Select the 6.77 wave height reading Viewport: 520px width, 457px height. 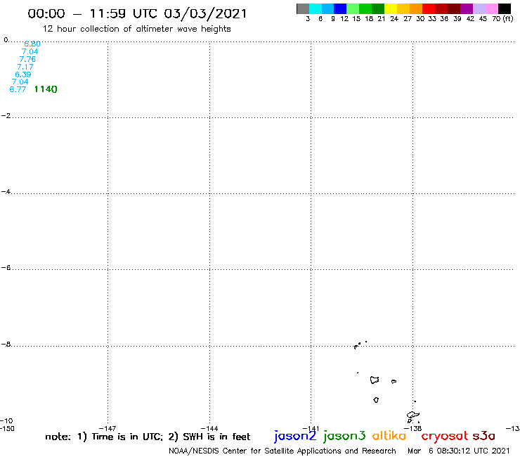(18, 89)
